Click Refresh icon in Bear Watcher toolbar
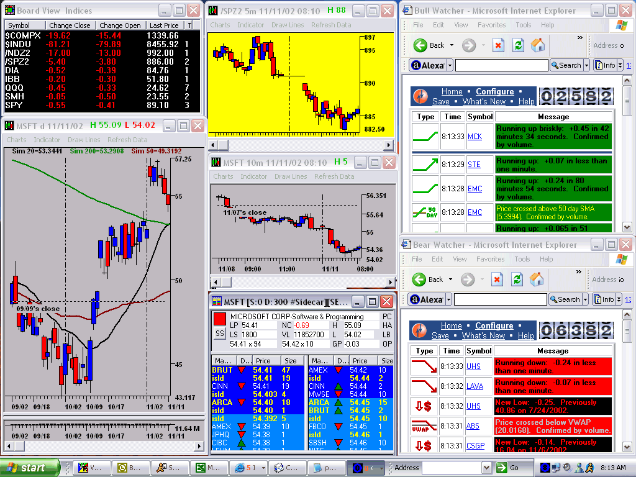 517,279
